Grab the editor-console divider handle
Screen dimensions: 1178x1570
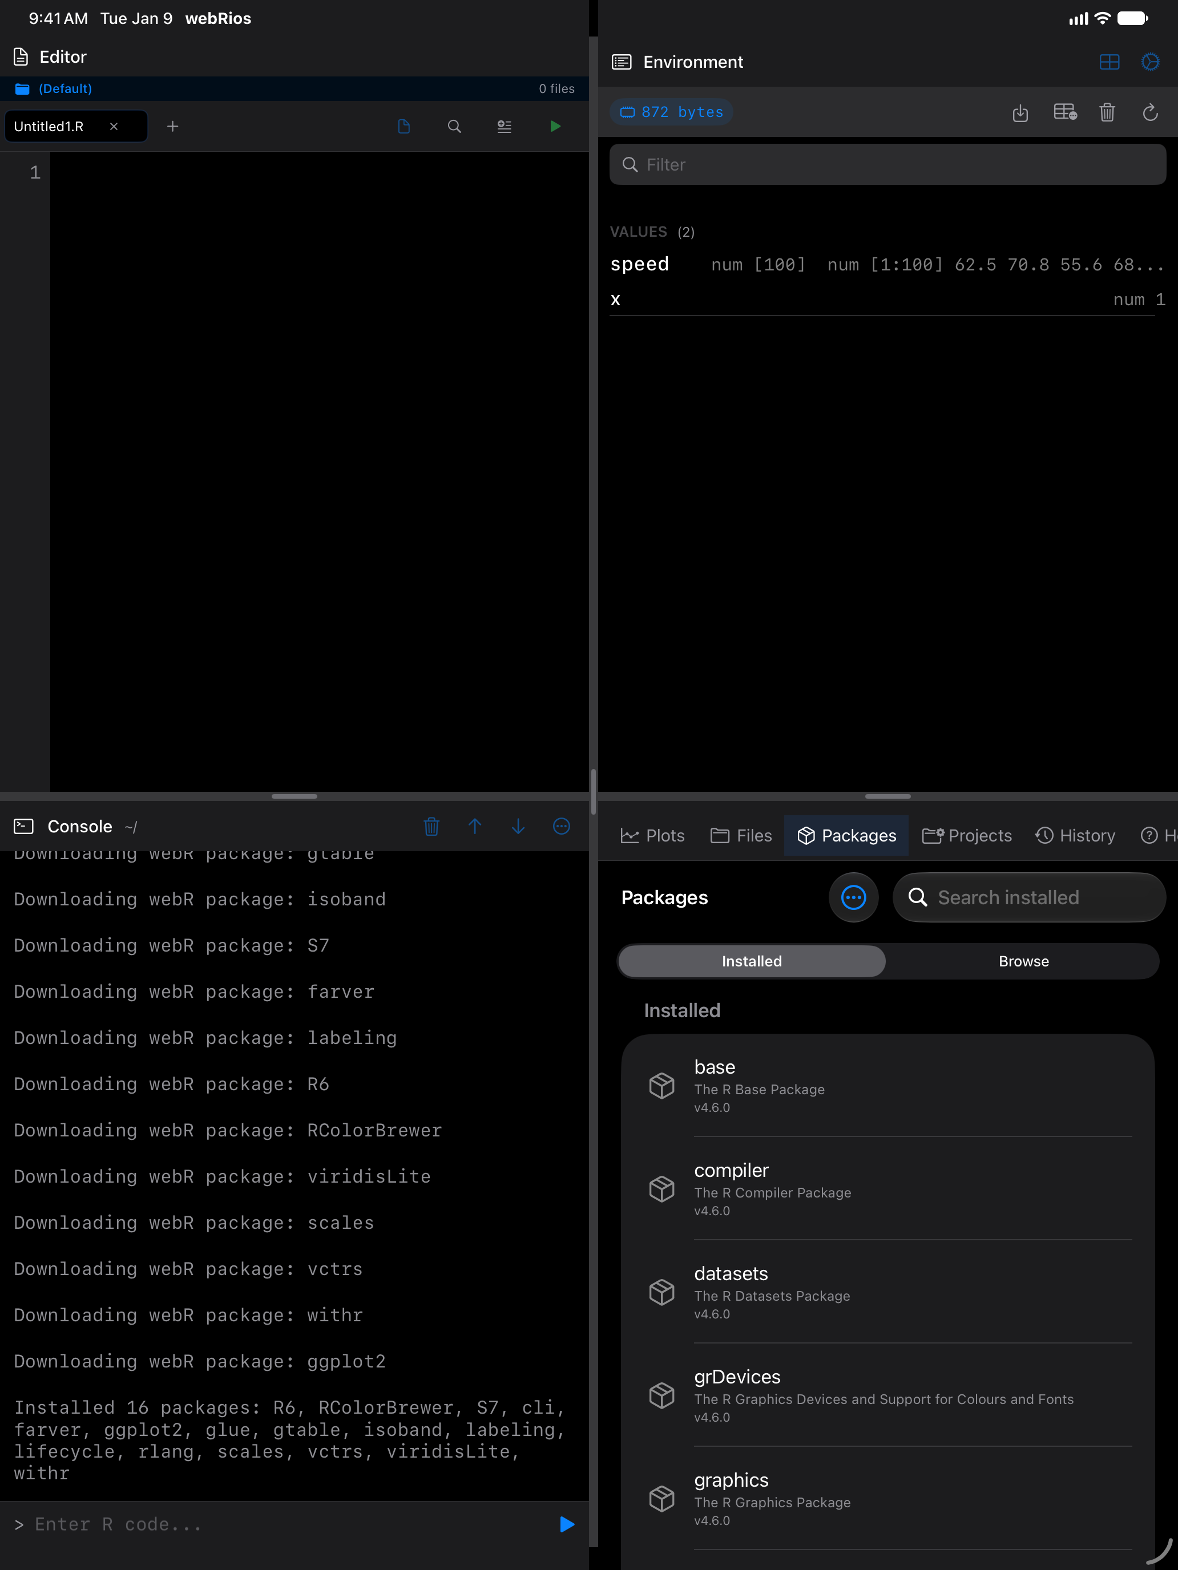[x=294, y=796]
